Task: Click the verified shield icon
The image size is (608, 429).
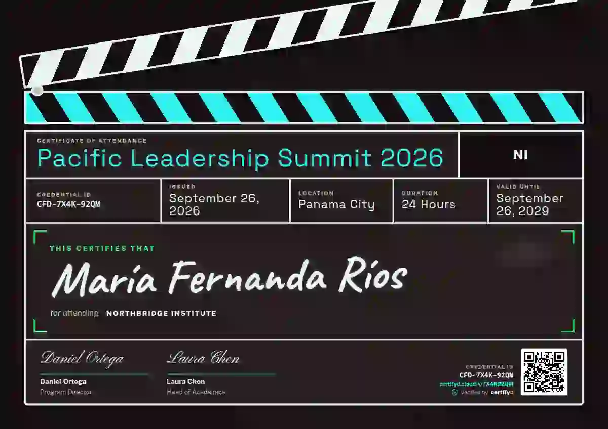Action: [454, 392]
